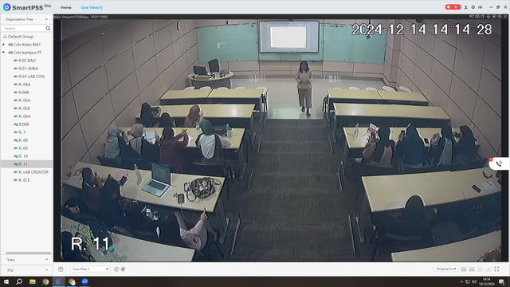Expand the View panel section
Screen dimensions: 510x287
pyautogui.click(x=26, y=260)
